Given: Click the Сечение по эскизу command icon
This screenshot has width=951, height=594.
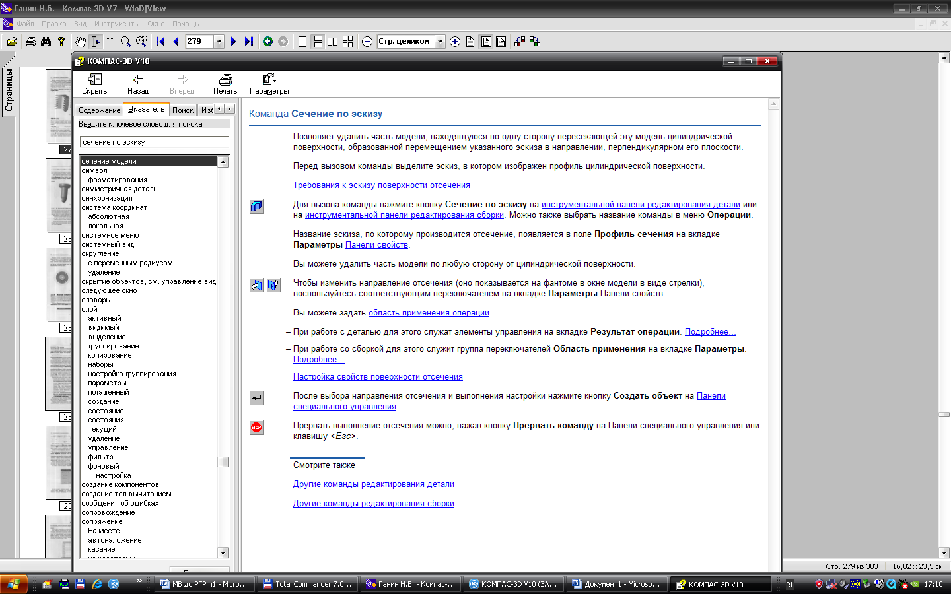Looking at the screenshot, I should (256, 207).
